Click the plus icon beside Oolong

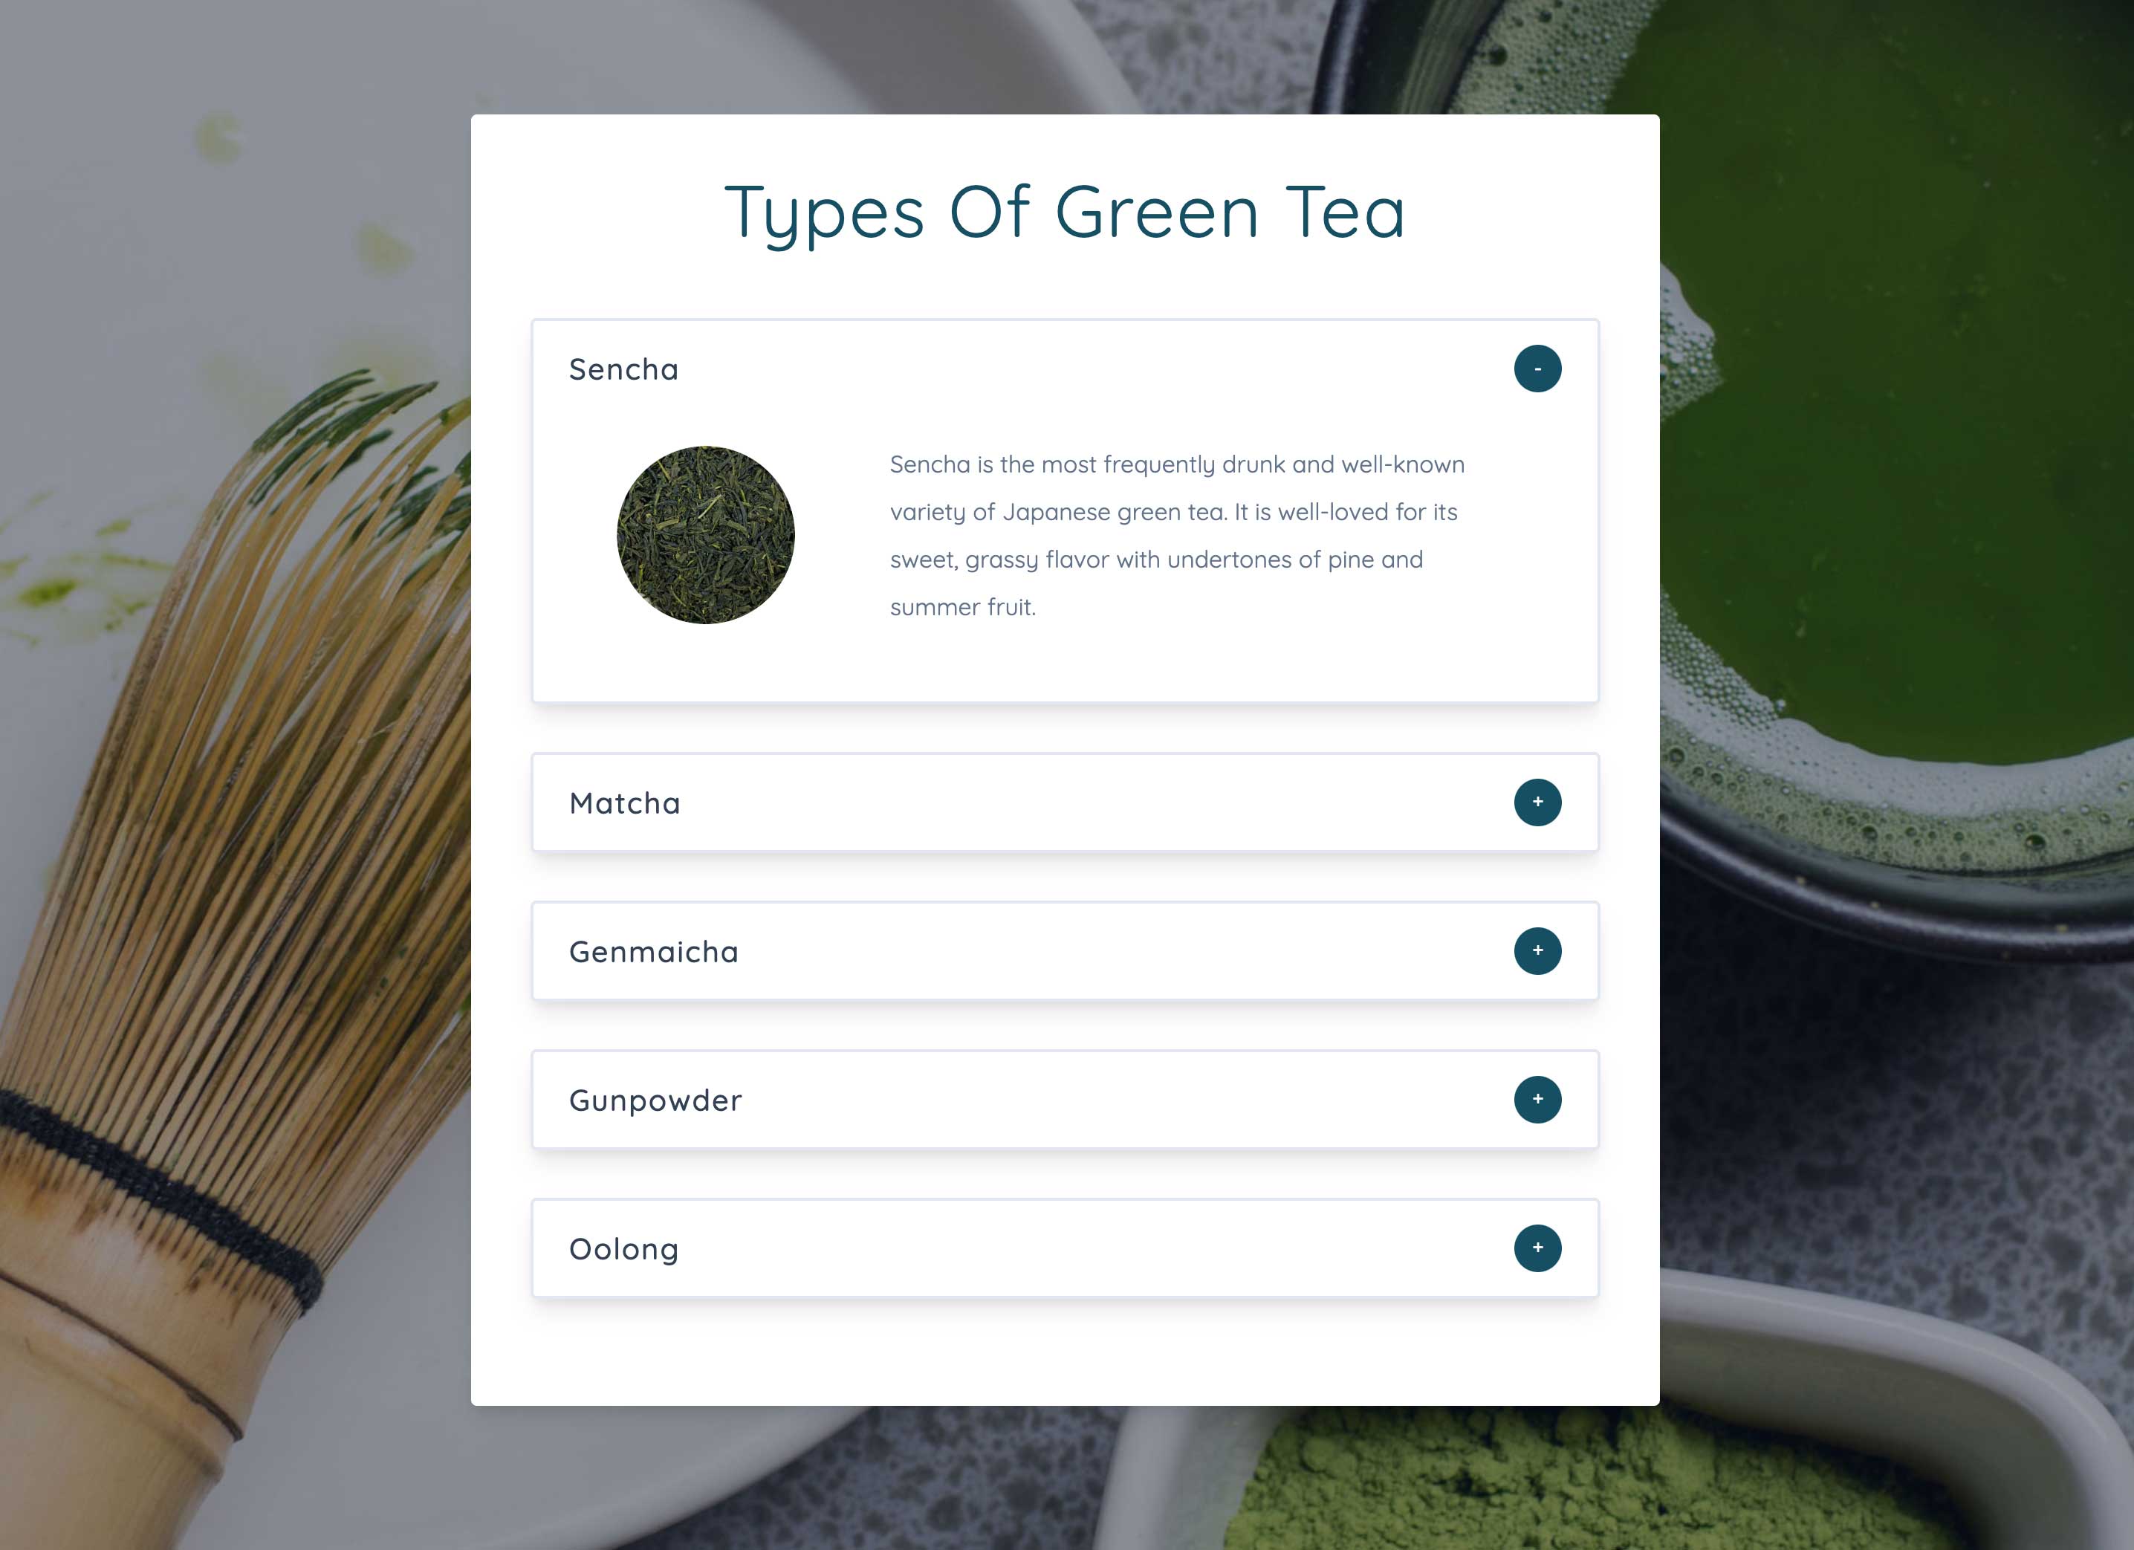point(1537,1248)
